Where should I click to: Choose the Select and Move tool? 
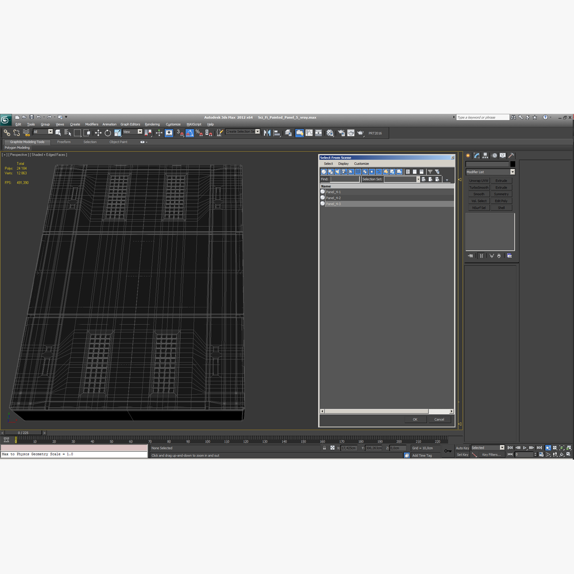pyautogui.click(x=98, y=133)
